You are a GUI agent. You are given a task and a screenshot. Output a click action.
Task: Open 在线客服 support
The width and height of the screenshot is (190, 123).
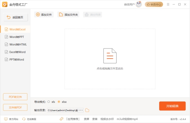pyautogui.click(x=29, y=119)
